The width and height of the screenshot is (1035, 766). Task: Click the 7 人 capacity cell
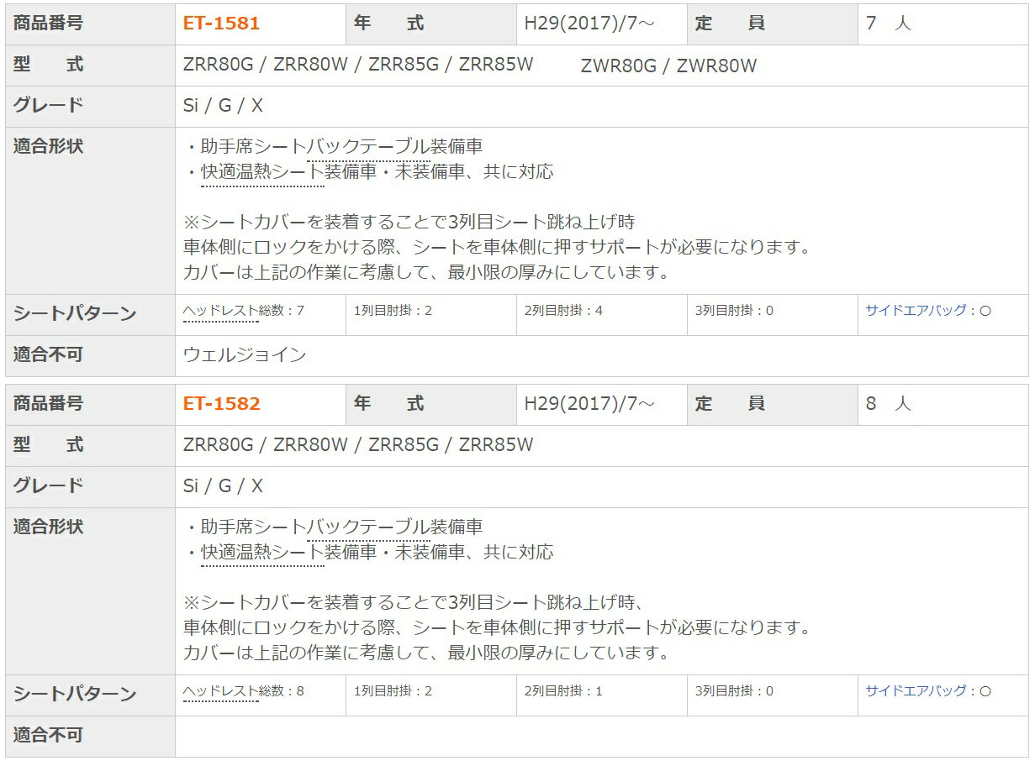[889, 24]
